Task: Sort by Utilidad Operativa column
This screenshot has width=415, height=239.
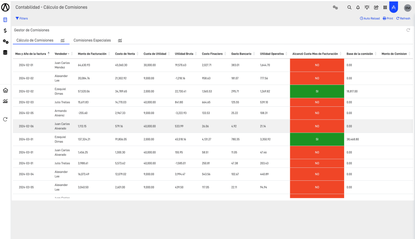Action: (x=272, y=54)
